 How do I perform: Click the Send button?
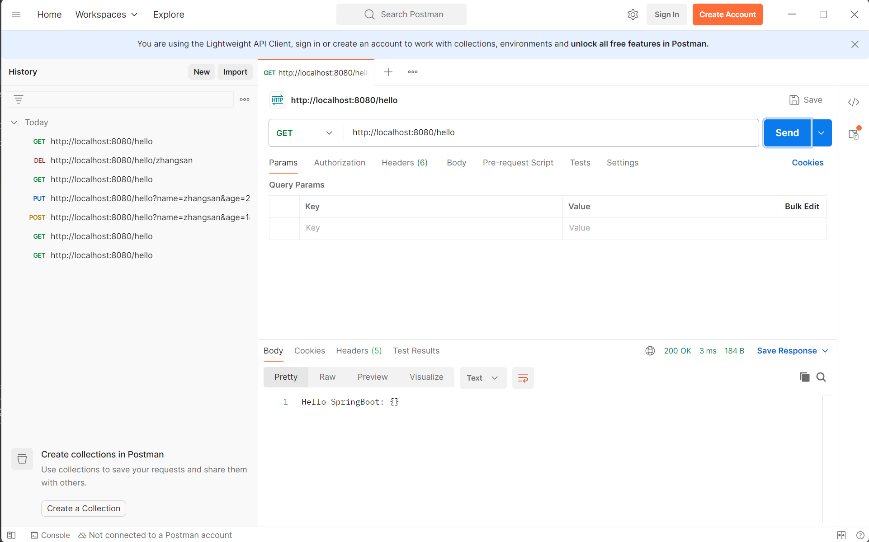(x=787, y=133)
